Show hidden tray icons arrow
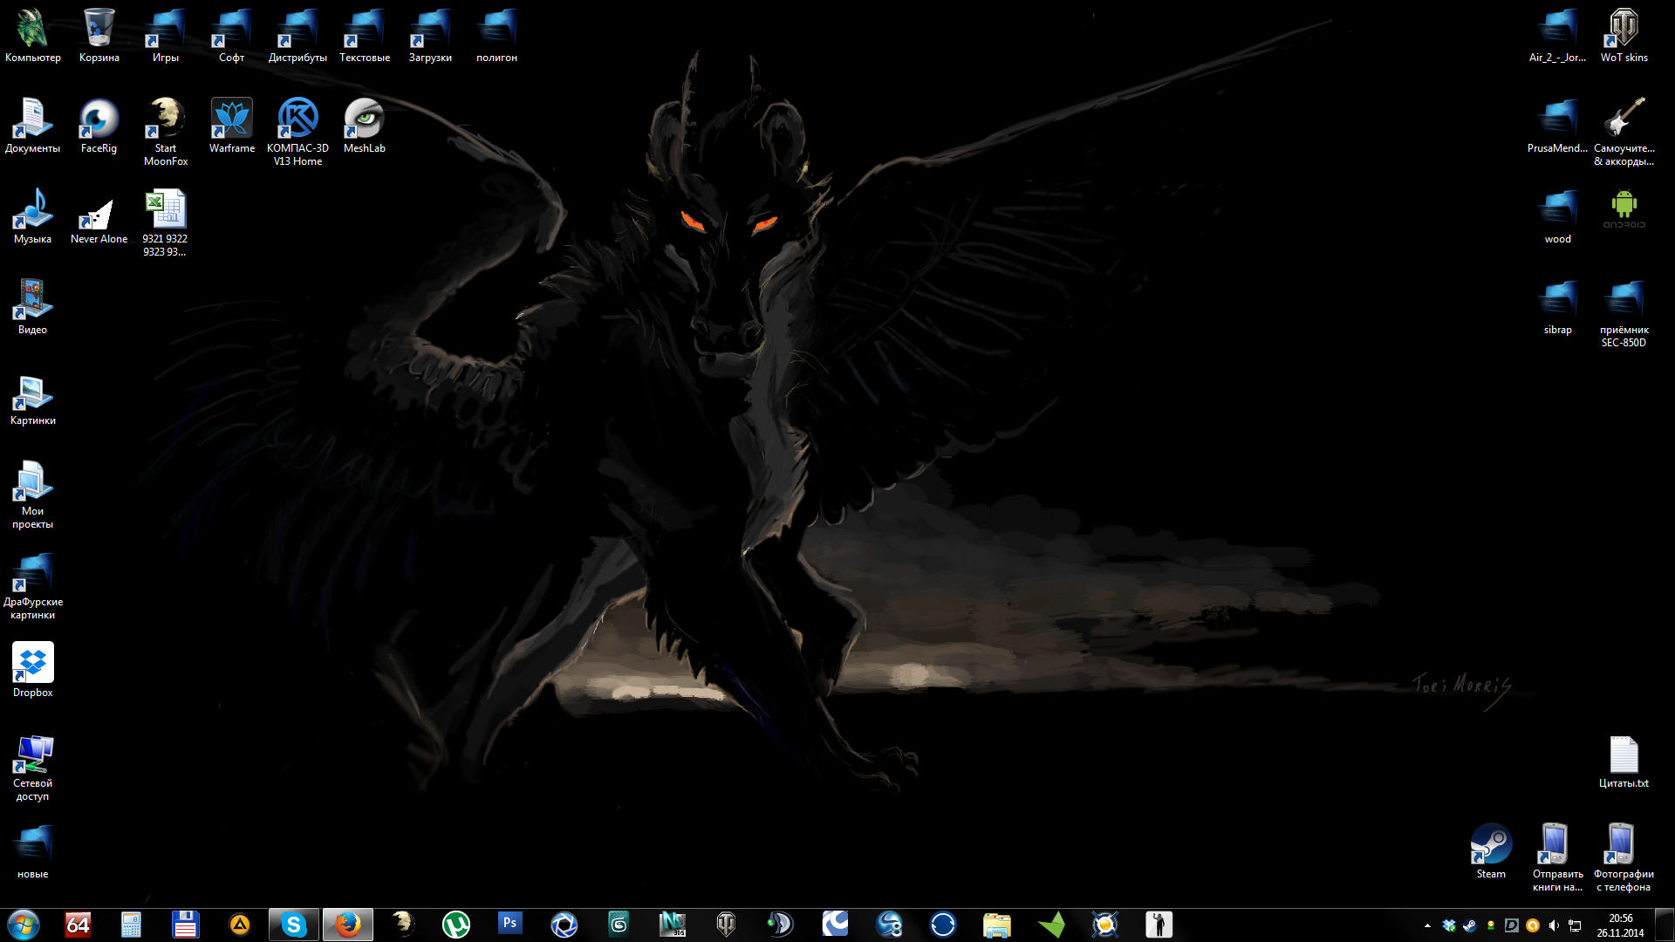The height and width of the screenshot is (942, 1675). click(1427, 925)
